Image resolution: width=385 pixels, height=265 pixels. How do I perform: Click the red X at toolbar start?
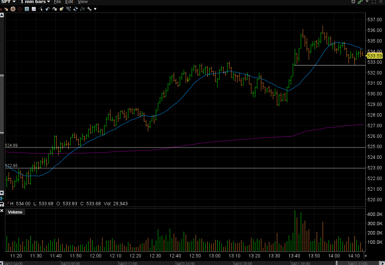(x=1, y=9)
